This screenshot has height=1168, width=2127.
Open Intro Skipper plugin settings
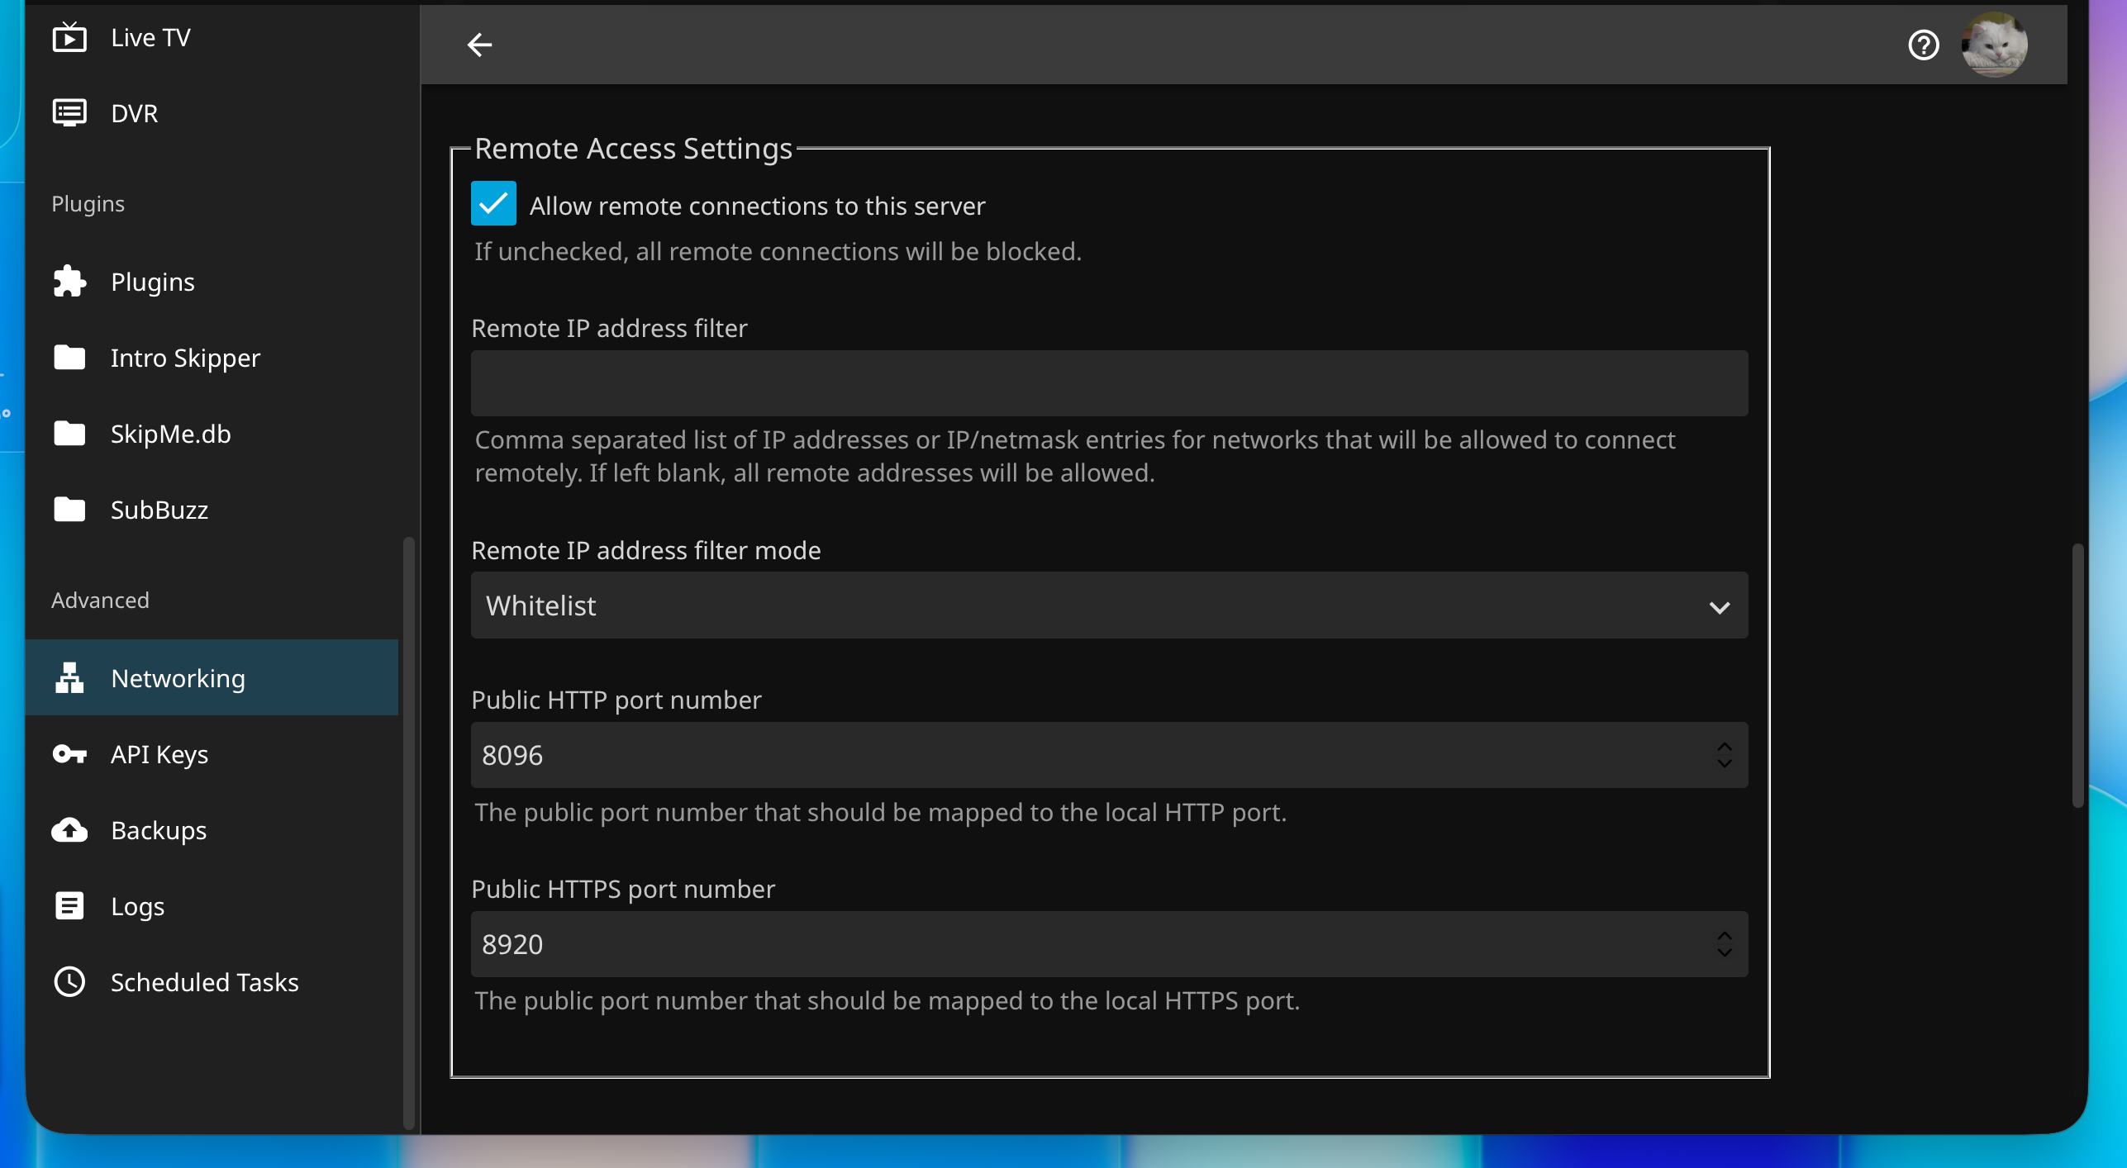click(x=212, y=357)
